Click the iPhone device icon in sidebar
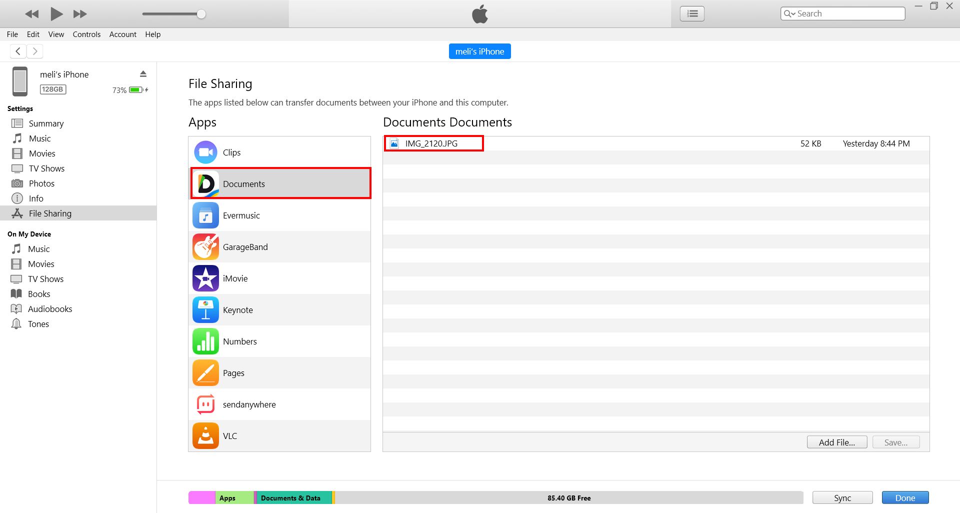 20,81
